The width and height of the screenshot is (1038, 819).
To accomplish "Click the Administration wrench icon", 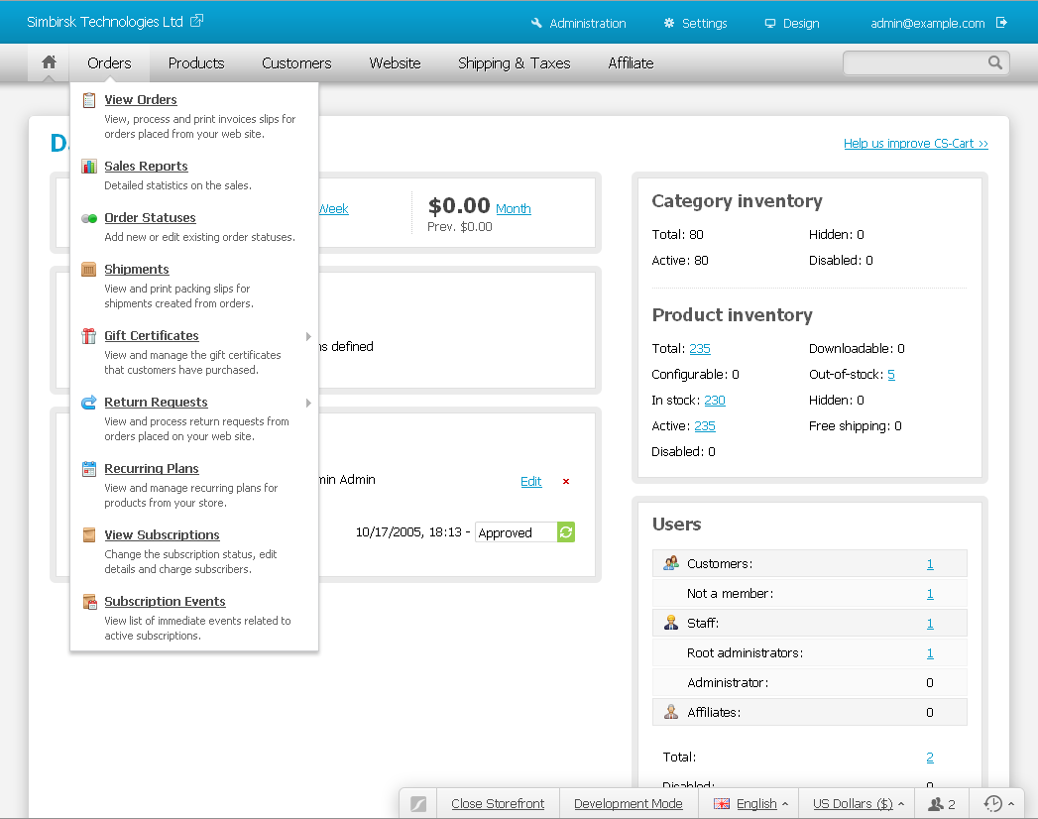I will (x=536, y=23).
